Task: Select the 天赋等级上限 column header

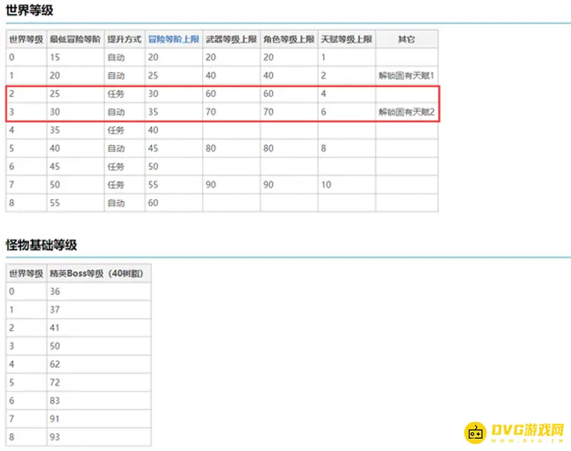Action: pyautogui.click(x=346, y=39)
